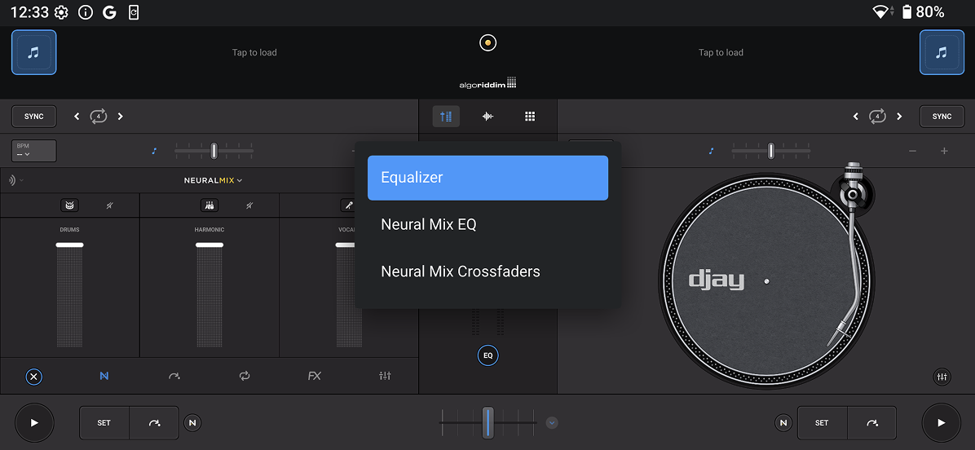Toggle right deck Neural Mix N button
The image size is (975, 450).
click(783, 422)
